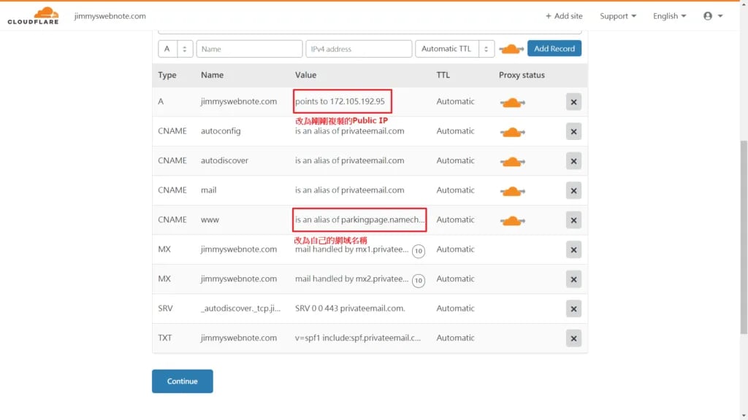The height and width of the screenshot is (420, 748).
Task: Click value 'points to 172.105.192.95'
Action: (x=340, y=101)
